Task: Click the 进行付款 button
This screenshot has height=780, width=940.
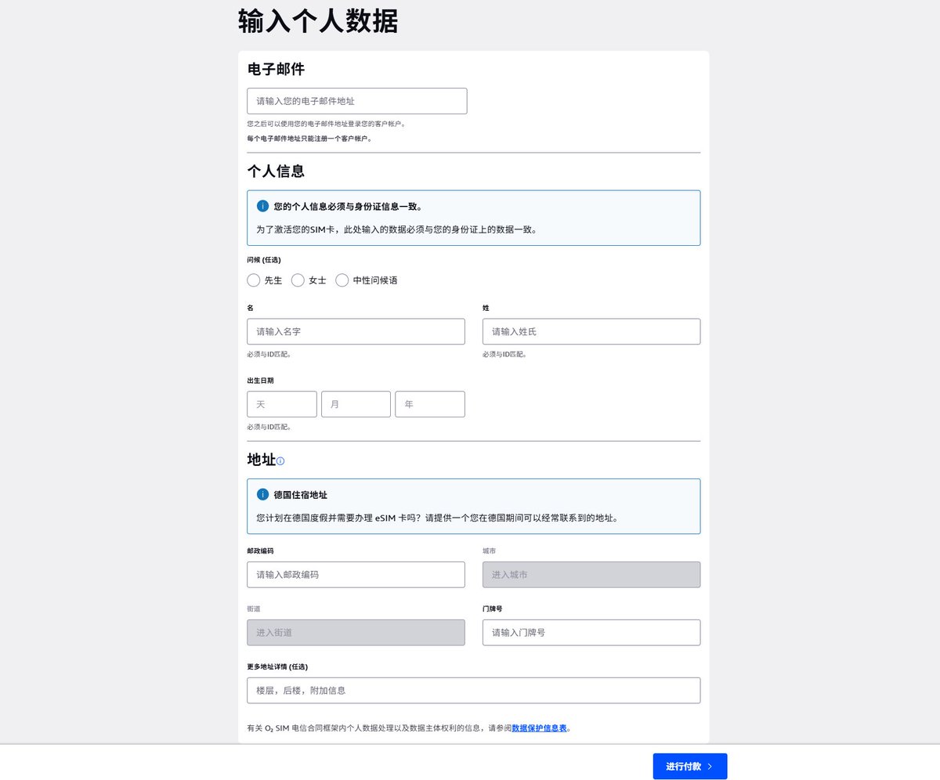Action: [690, 767]
